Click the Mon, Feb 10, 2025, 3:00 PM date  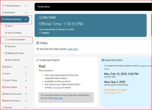121,74
